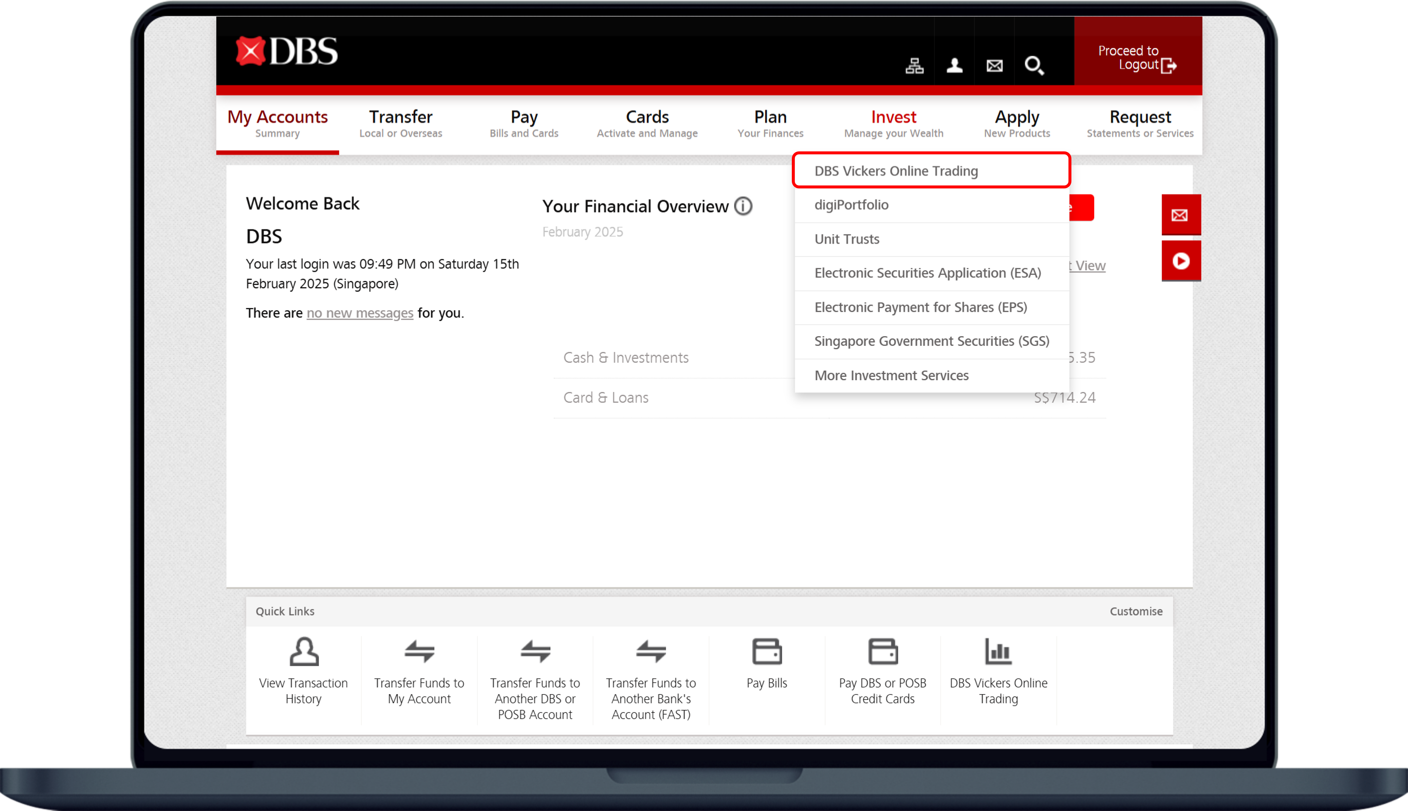1408x811 pixels.
Task: Open the header mail envelope icon
Action: 994,66
